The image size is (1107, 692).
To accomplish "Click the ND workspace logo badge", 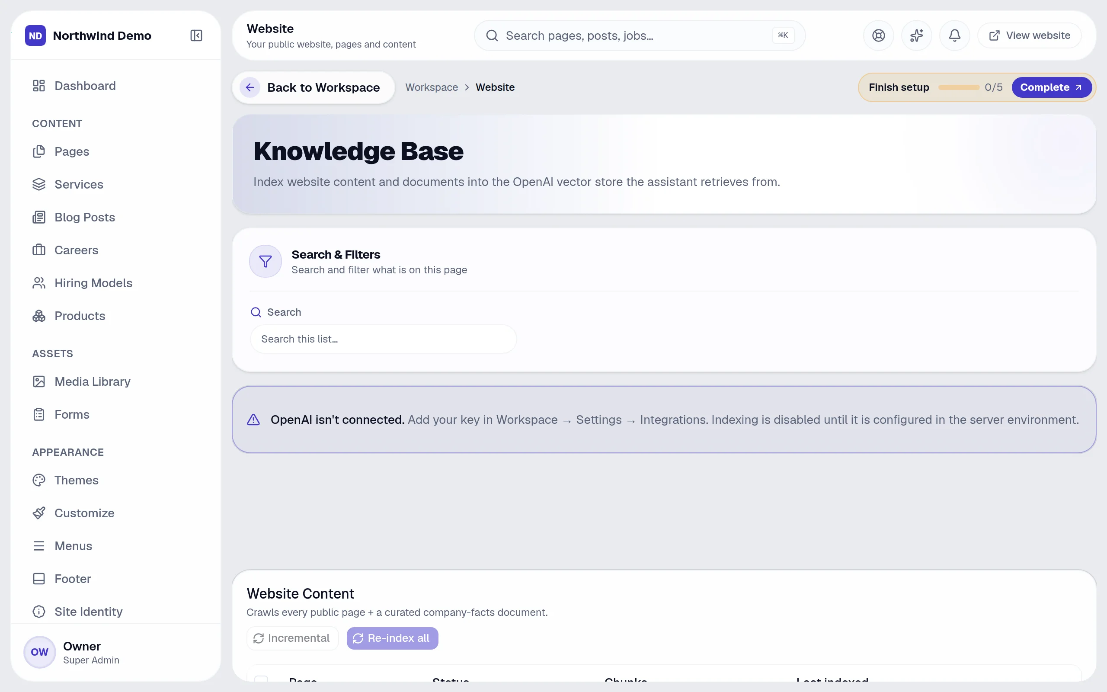I will [x=35, y=35].
